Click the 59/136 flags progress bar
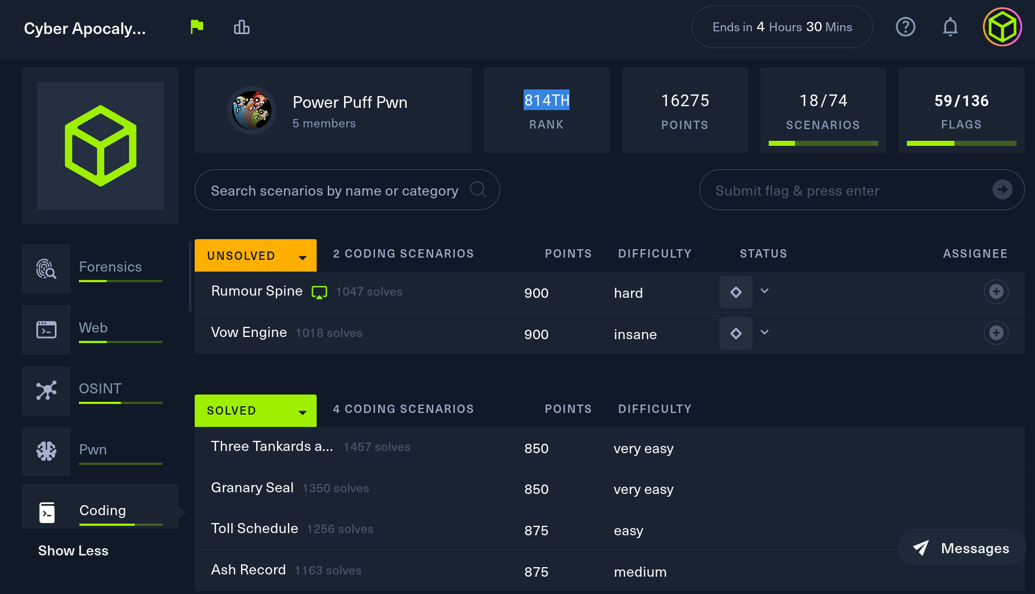This screenshot has height=594, width=1035. coord(961,144)
